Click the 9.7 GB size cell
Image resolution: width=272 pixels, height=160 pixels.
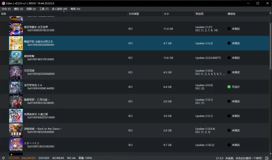click(167, 145)
